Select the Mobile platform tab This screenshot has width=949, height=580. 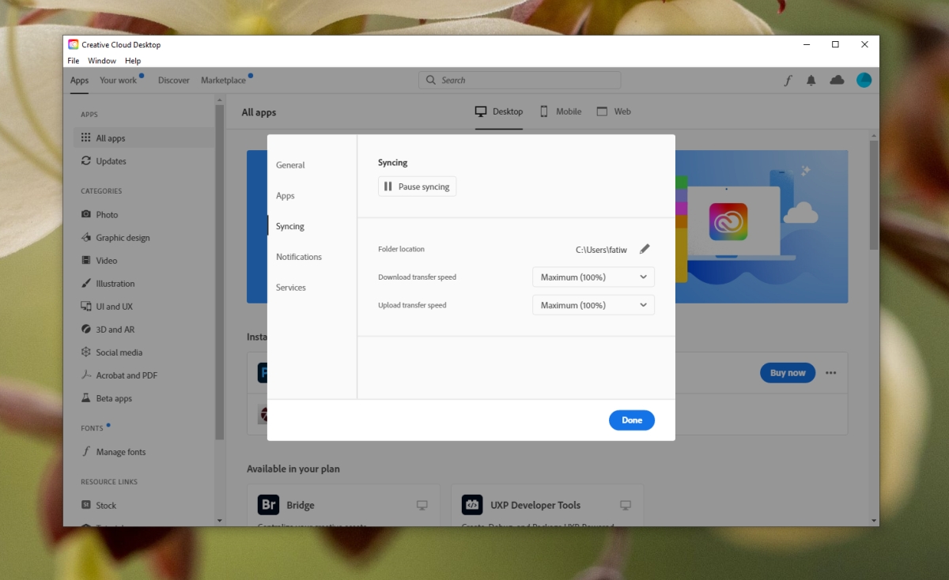click(560, 111)
